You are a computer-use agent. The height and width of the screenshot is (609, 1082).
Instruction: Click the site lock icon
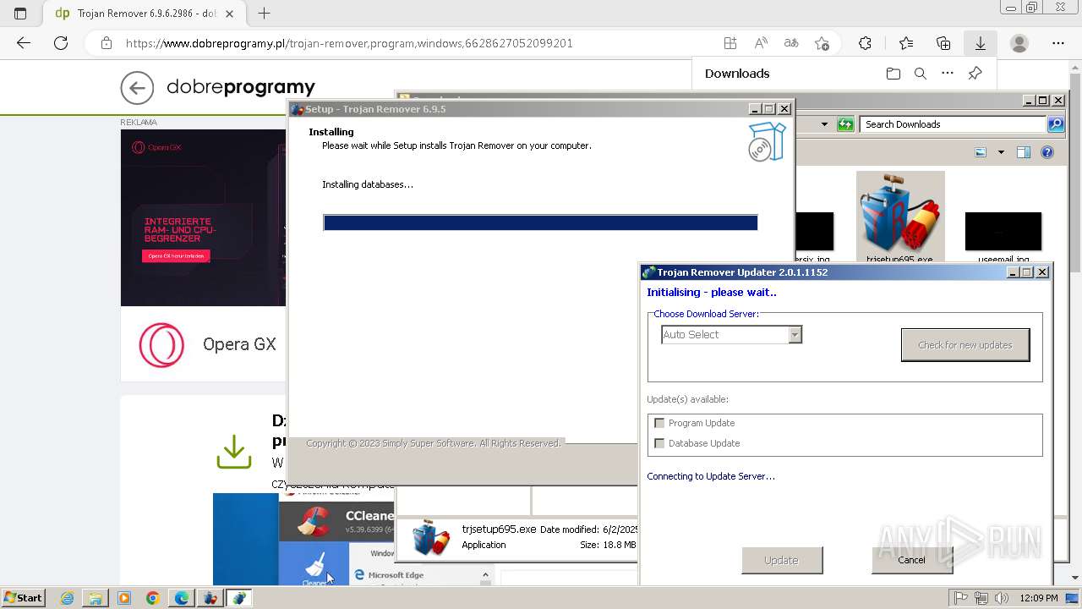pos(106,43)
